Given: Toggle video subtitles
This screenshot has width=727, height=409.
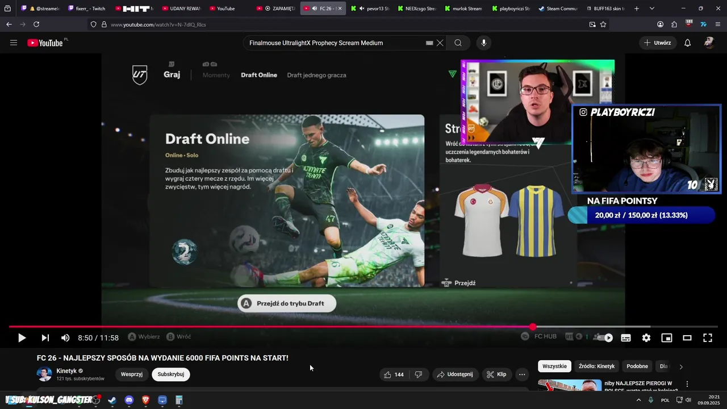Looking at the screenshot, I should coord(626,337).
